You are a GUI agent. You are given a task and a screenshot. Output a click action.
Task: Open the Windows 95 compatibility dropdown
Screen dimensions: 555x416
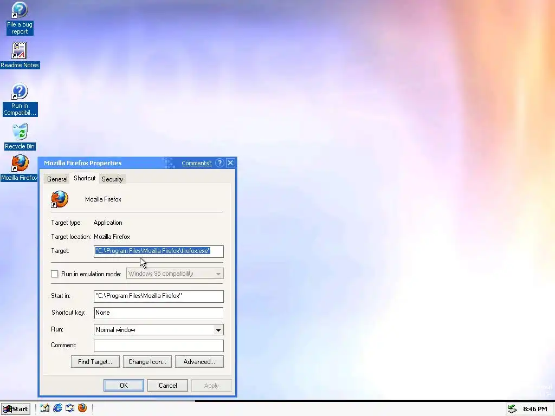click(x=175, y=274)
